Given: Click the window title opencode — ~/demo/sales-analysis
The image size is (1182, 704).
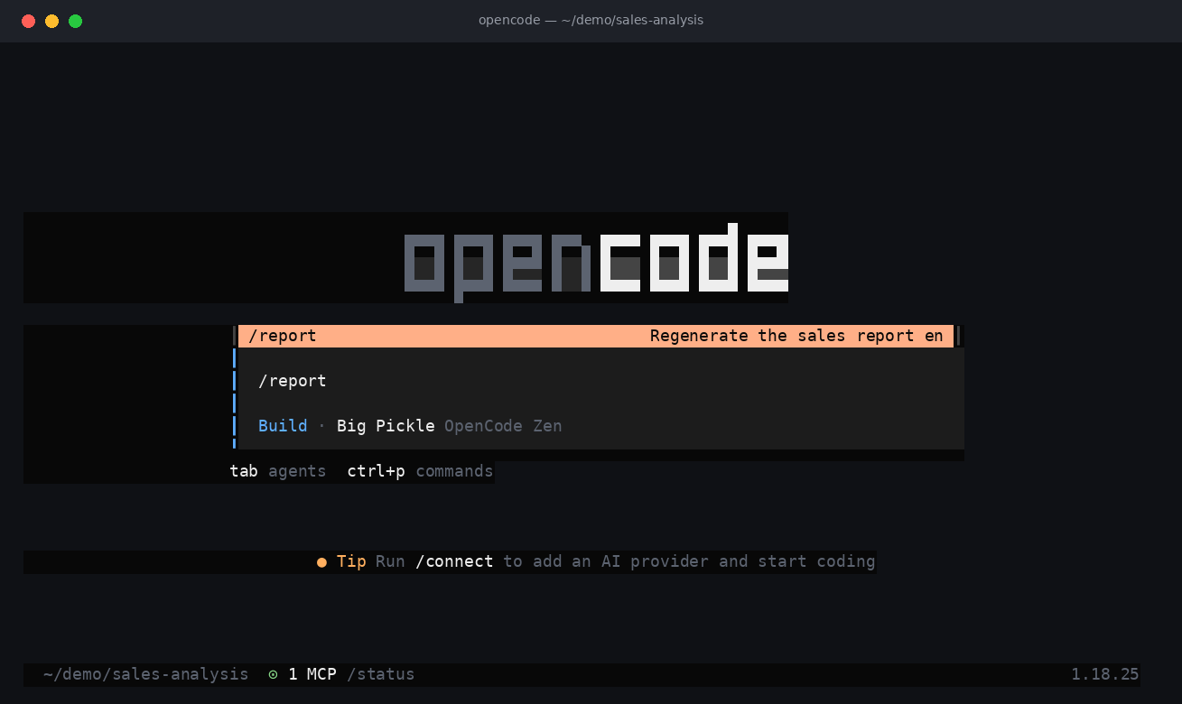Looking at the screenshot, I should point(591,20).
